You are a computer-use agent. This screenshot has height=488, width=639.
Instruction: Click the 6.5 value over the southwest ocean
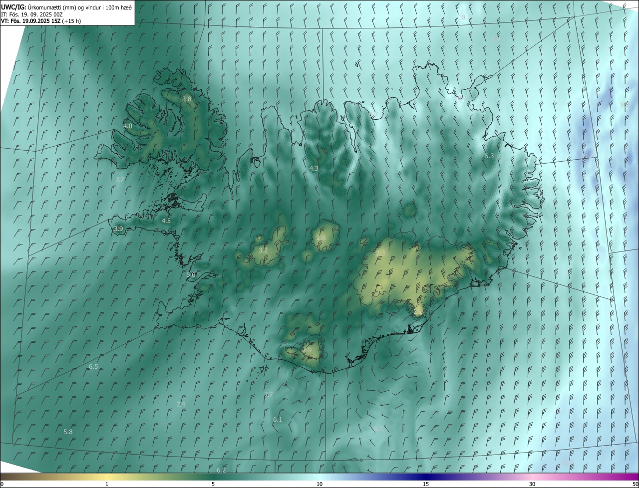pos(93,367)
